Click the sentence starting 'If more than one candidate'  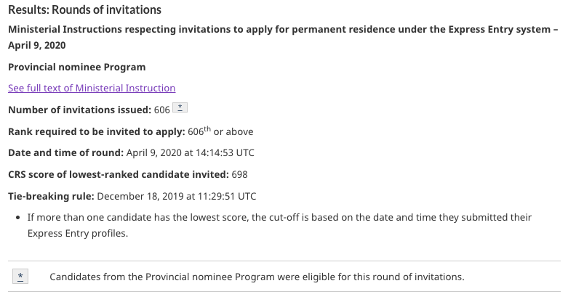pos(279,217)
